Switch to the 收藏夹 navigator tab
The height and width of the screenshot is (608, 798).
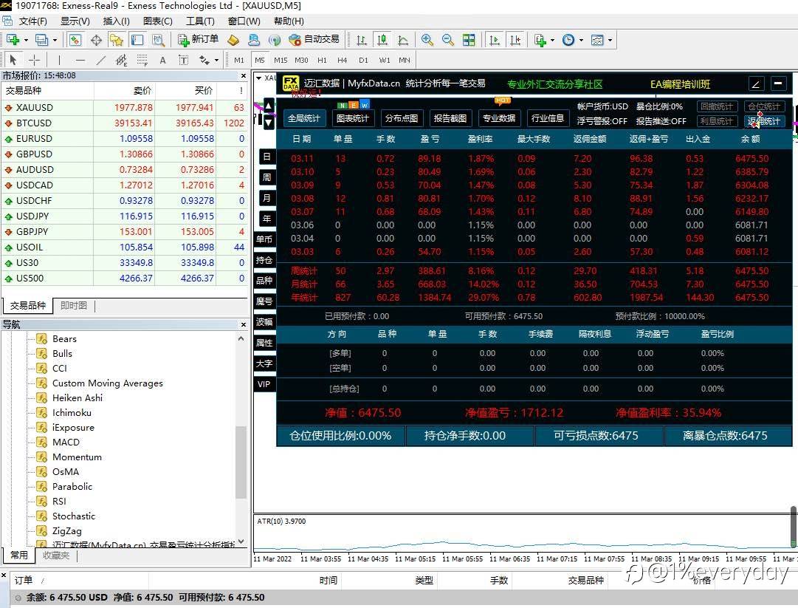[x=56, y=555]
